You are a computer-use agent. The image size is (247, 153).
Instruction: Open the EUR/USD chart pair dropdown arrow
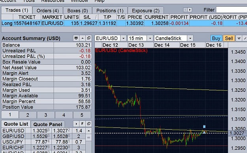point(123,38)
